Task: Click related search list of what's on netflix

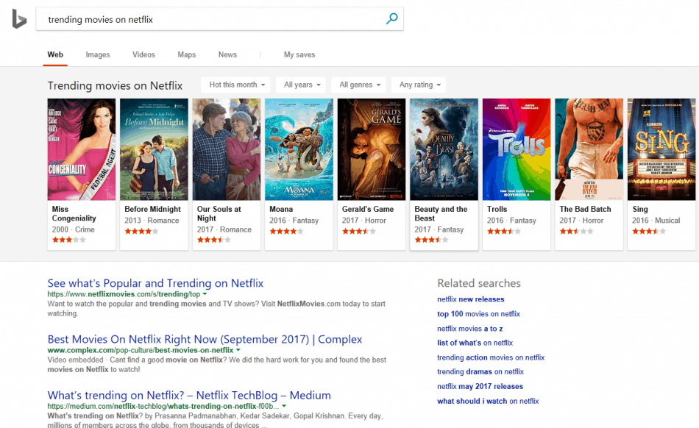Action: tap(475, 343)
